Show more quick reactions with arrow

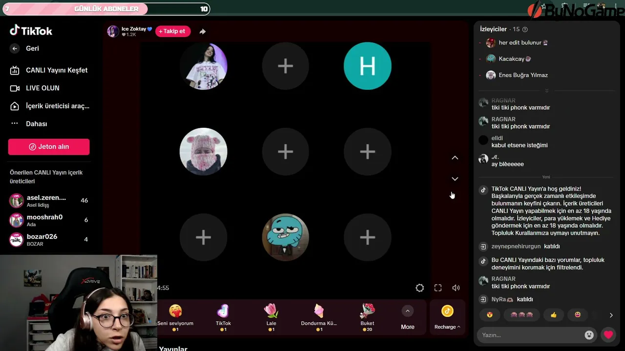coord(611,315)
